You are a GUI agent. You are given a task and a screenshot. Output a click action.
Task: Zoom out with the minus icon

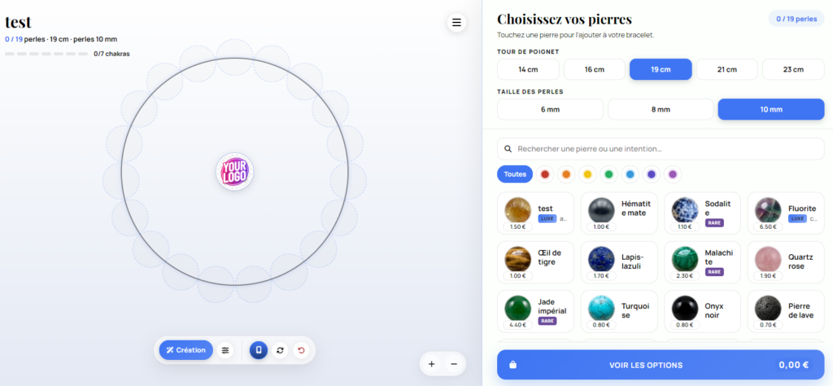point(454,364)
